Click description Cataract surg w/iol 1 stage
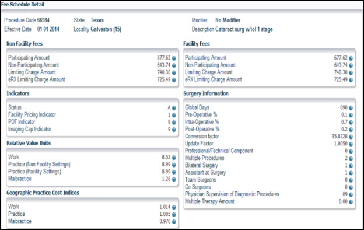 coord(244,30)
